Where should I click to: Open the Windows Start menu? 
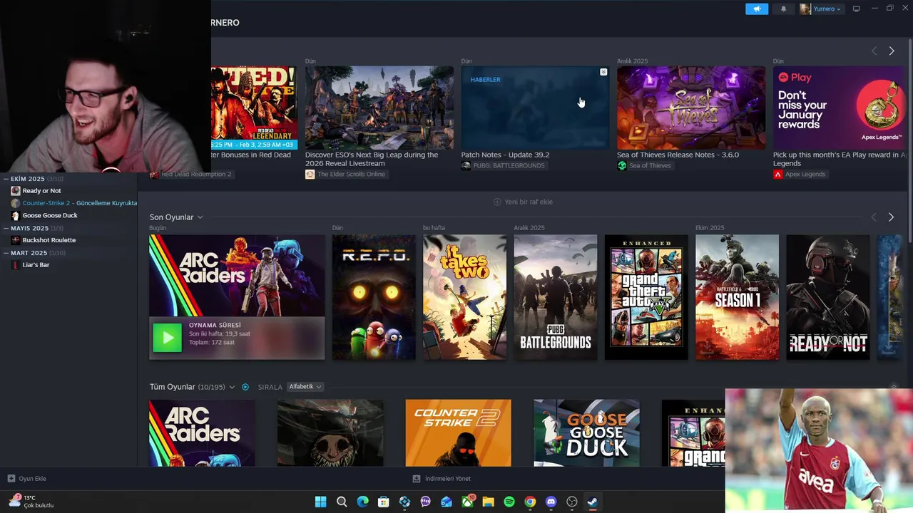(321, 502)
